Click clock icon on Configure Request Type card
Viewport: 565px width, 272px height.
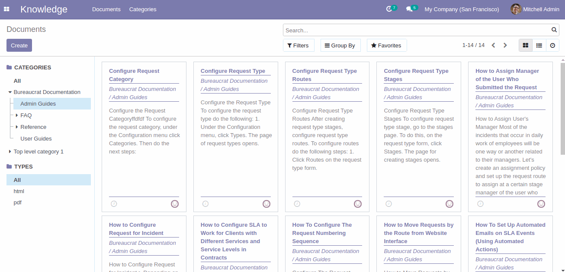point(205,204)
